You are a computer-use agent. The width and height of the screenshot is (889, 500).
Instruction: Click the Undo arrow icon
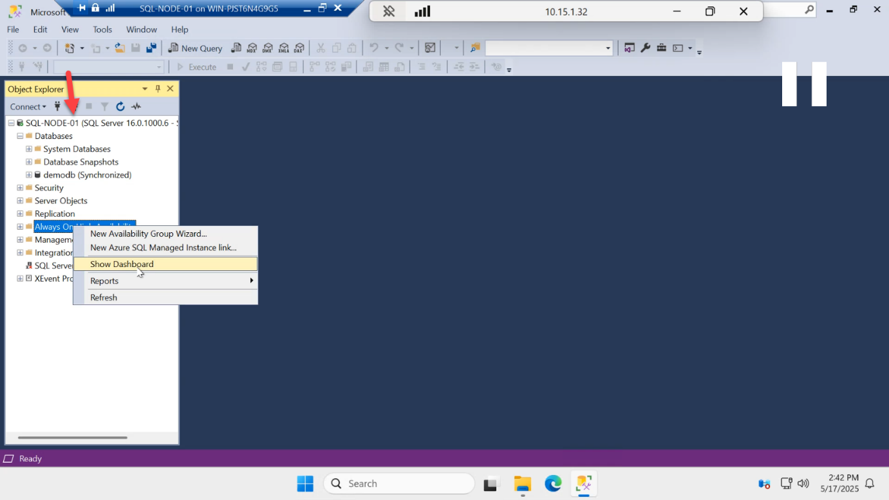tap(374, 48)
